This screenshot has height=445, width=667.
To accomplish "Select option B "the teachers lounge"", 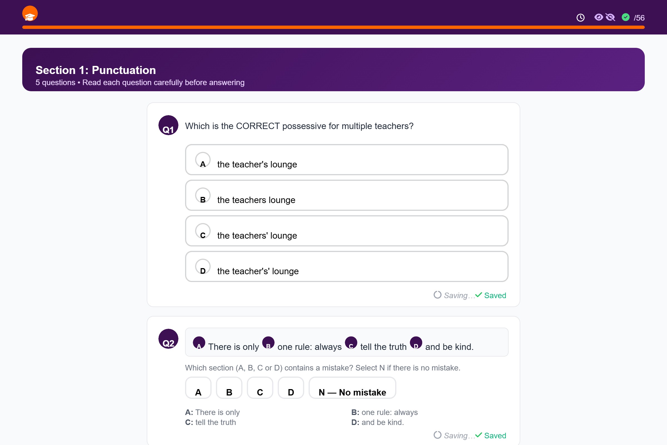I will (347, 195).
